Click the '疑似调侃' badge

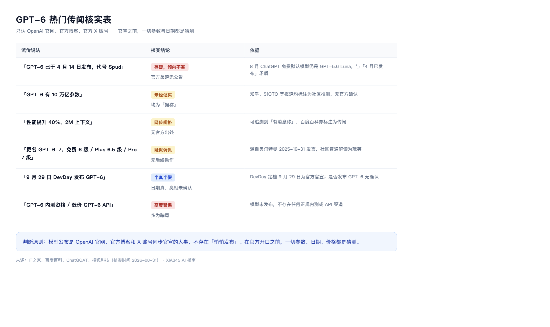(163, 150)
